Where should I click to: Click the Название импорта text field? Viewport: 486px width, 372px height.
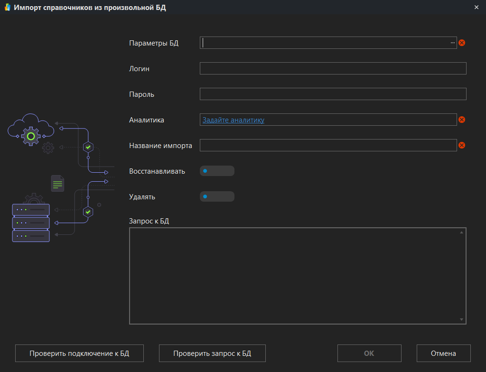pyautogui.click(x=327, y=145)
